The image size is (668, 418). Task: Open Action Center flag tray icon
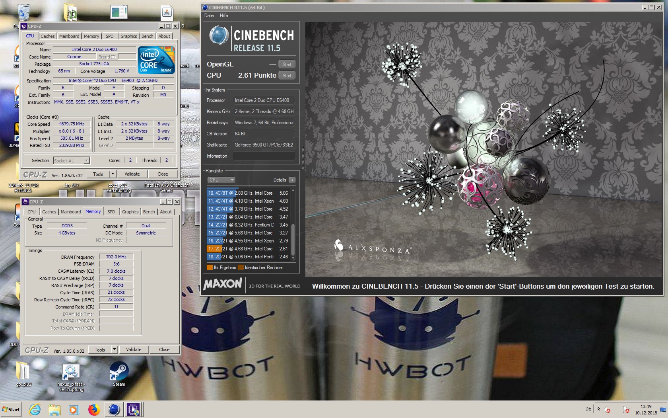[x=626, y=410]
